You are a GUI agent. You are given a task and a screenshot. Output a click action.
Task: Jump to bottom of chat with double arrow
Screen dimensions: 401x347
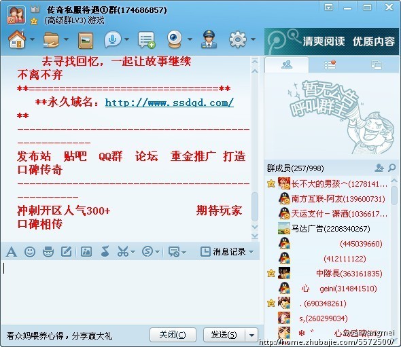(x=255, y=236)
